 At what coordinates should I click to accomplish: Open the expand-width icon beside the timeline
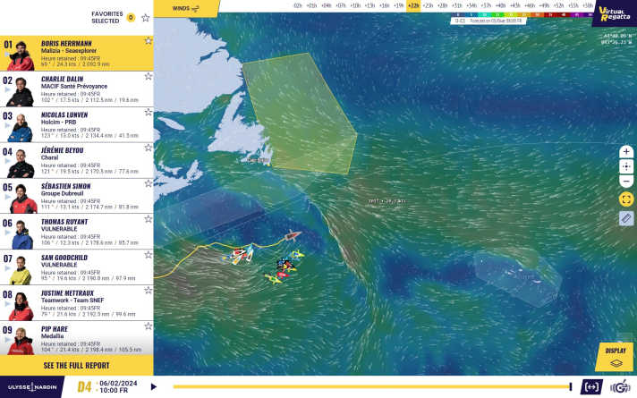click(591, 386)
